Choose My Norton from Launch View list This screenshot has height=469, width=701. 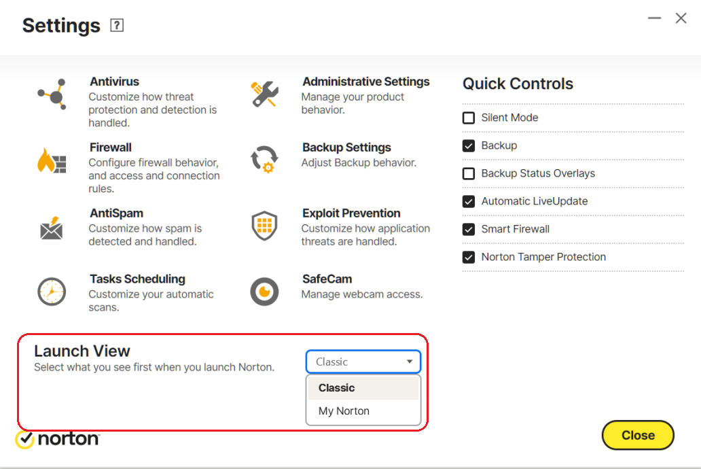pyautogui.click(x=363, y=411)
